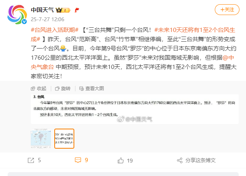Click the expanded forecast text image
Screen dimensions: 246x176
click(135, 109)
